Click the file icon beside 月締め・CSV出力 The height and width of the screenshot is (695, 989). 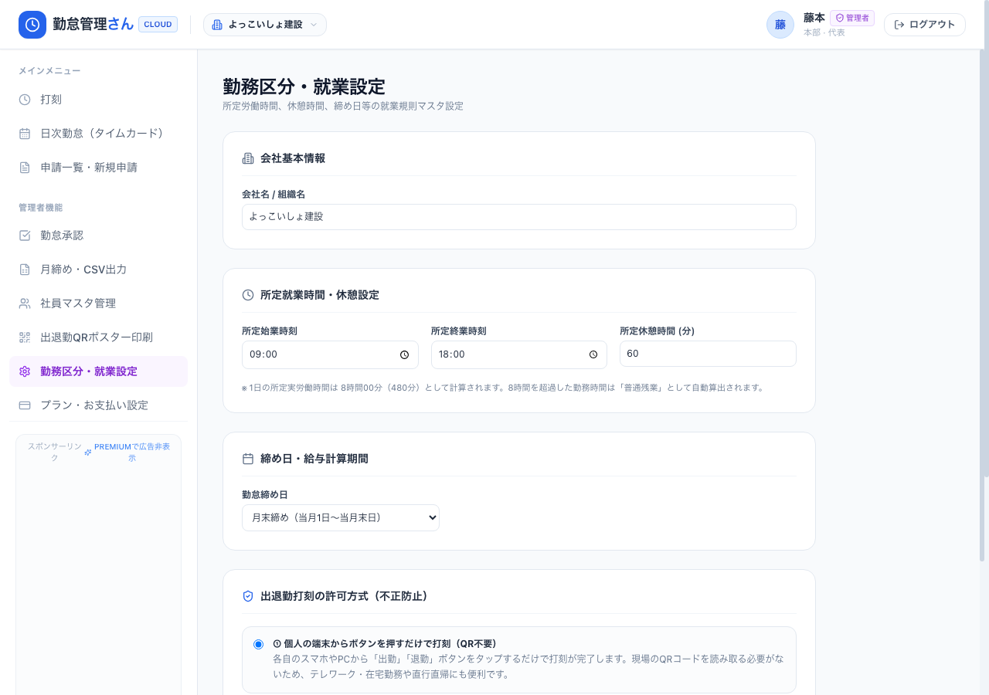[25, 270]
